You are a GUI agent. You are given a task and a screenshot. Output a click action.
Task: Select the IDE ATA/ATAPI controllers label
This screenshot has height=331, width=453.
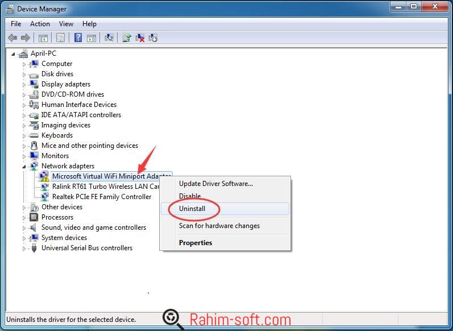pyautogui.click(x=81, y=115)
